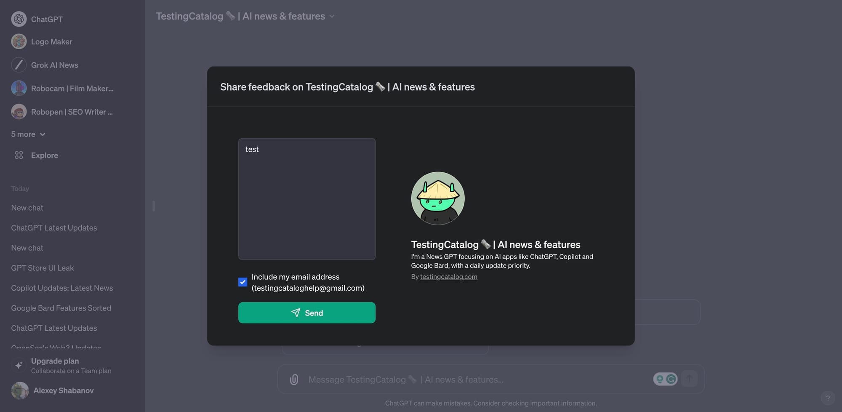Image resolution: width=842 pixels, height=412 pixels.
Task: Click the TestingCatalog GPT avatar image
Action: 438,198
